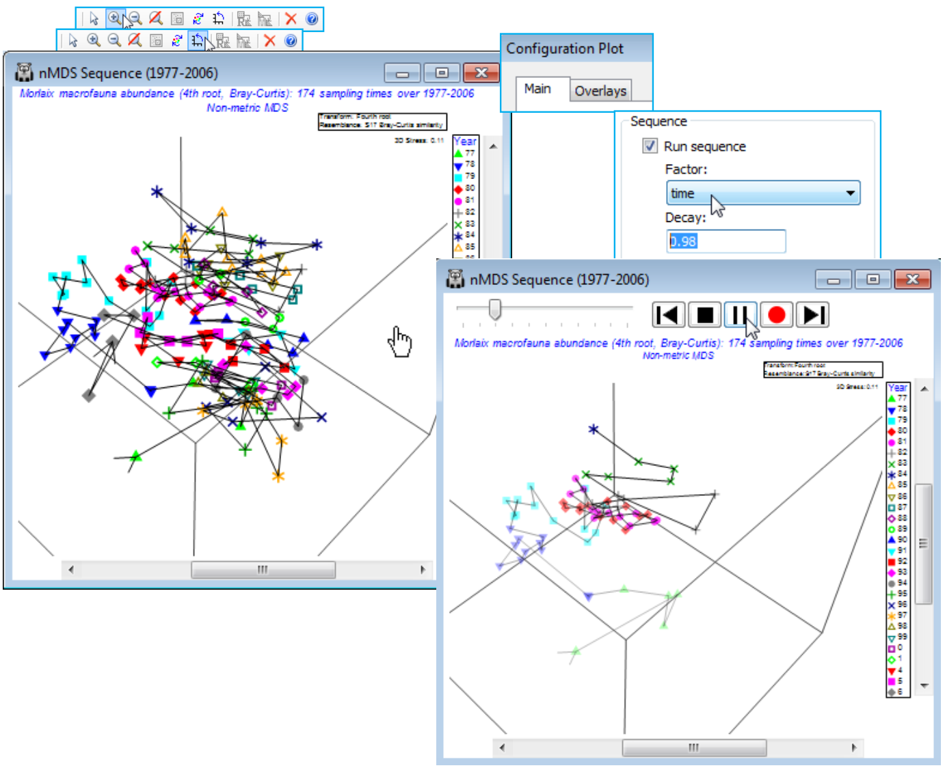The width and height of the screenshot is (945, 768).
Task: Click Zoom out magnifier in the lower toolbar
Action: tap(114, 40)
